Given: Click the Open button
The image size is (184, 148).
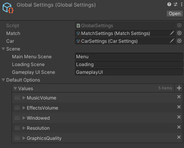Looking at the screenshot, I should pos(175,14).
